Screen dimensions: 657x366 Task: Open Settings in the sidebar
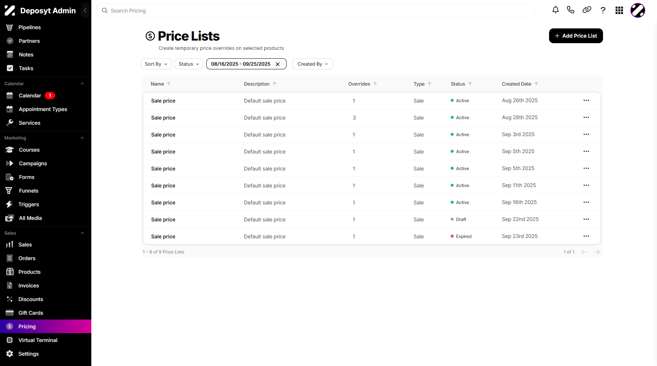tap(45, 354)
